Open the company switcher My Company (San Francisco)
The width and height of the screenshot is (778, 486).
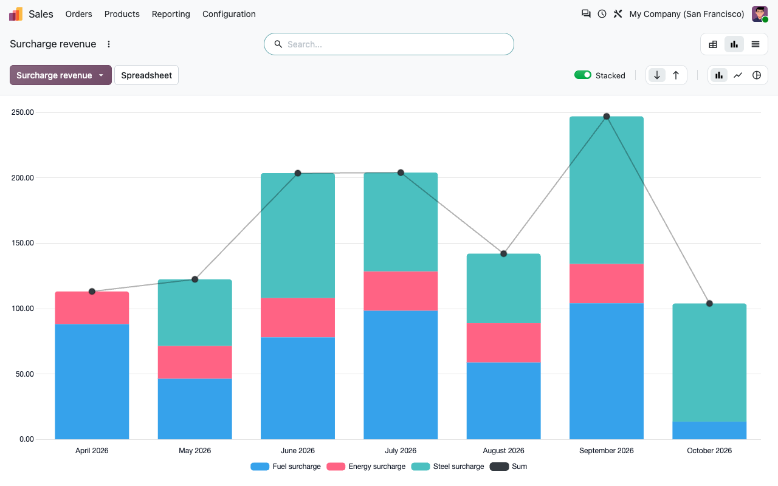tap(687, 14)
